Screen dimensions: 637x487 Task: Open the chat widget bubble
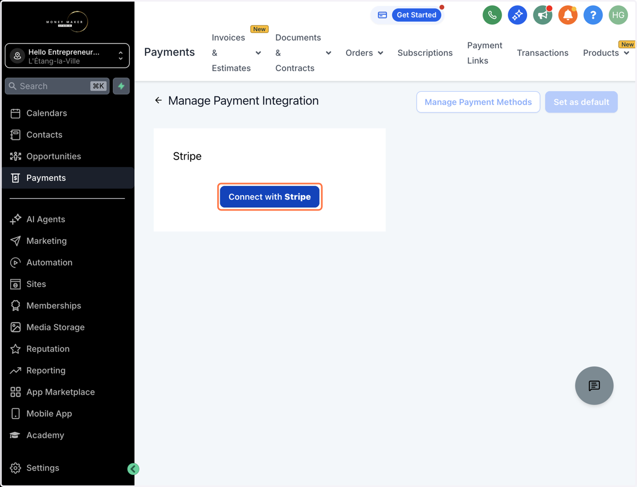594,386
